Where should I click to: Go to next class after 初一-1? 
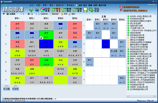36,14
